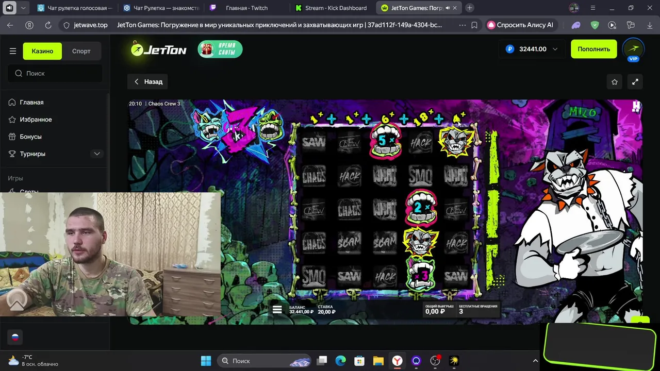Image resolution: width=660 pixels, height=371 pixels.
Task: Click the x3 mouth multiplier symbol
Action: coord(421,276)
